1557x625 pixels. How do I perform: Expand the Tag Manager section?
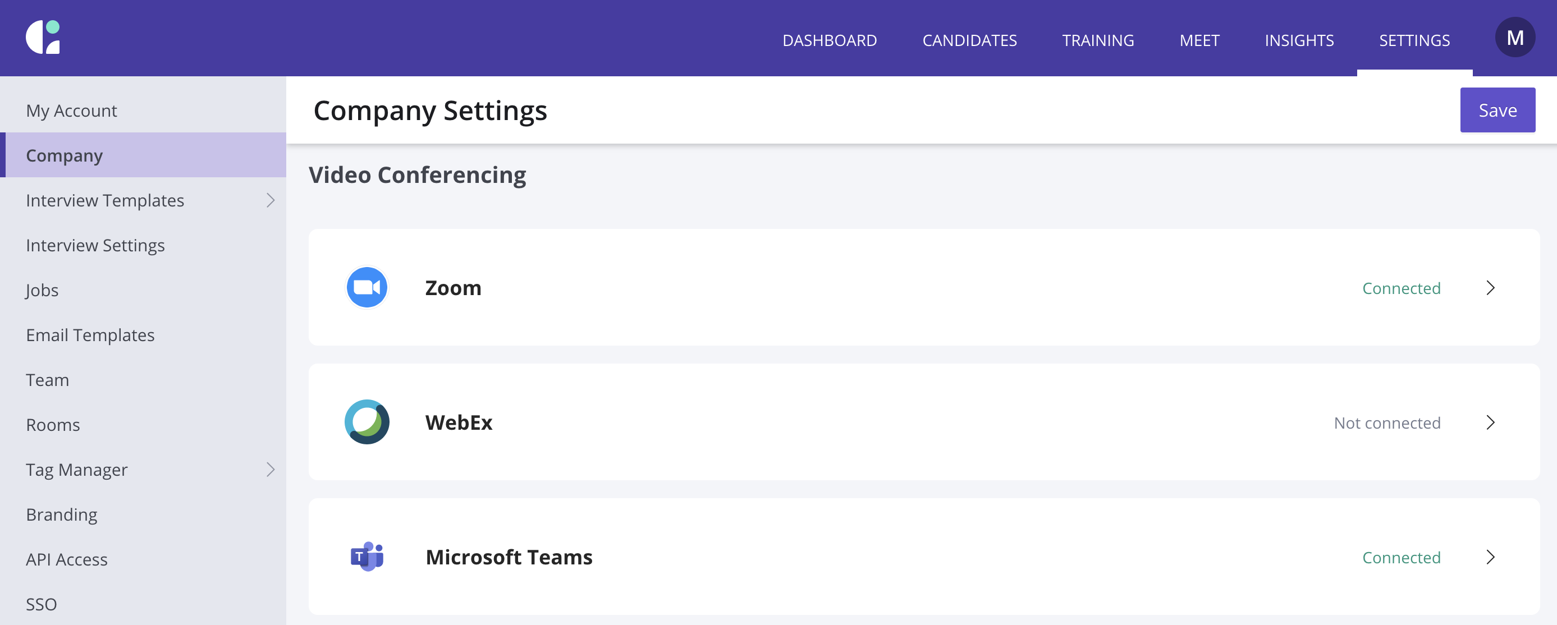[x=271, y=469]
